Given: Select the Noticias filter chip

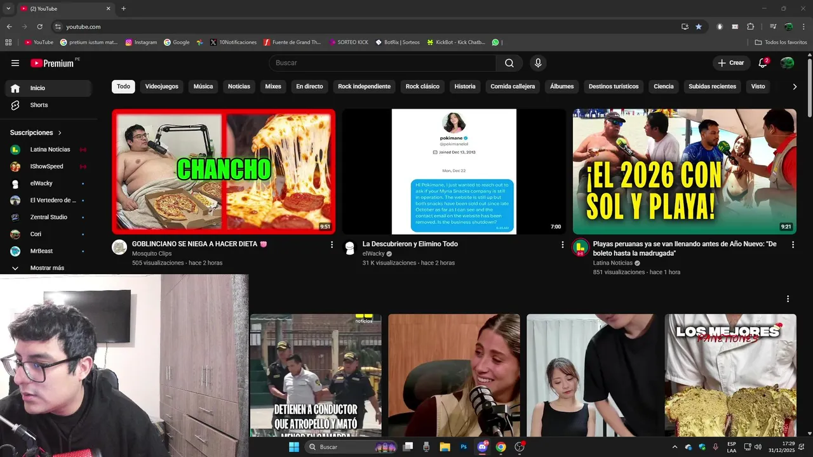Looking at the screenshot, I should pos(239,86).
